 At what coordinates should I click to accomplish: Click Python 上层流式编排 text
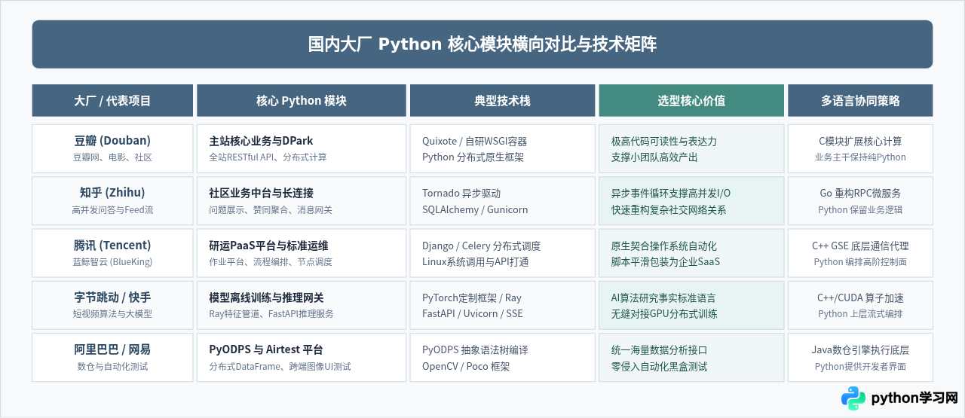(x=860, y=314)
